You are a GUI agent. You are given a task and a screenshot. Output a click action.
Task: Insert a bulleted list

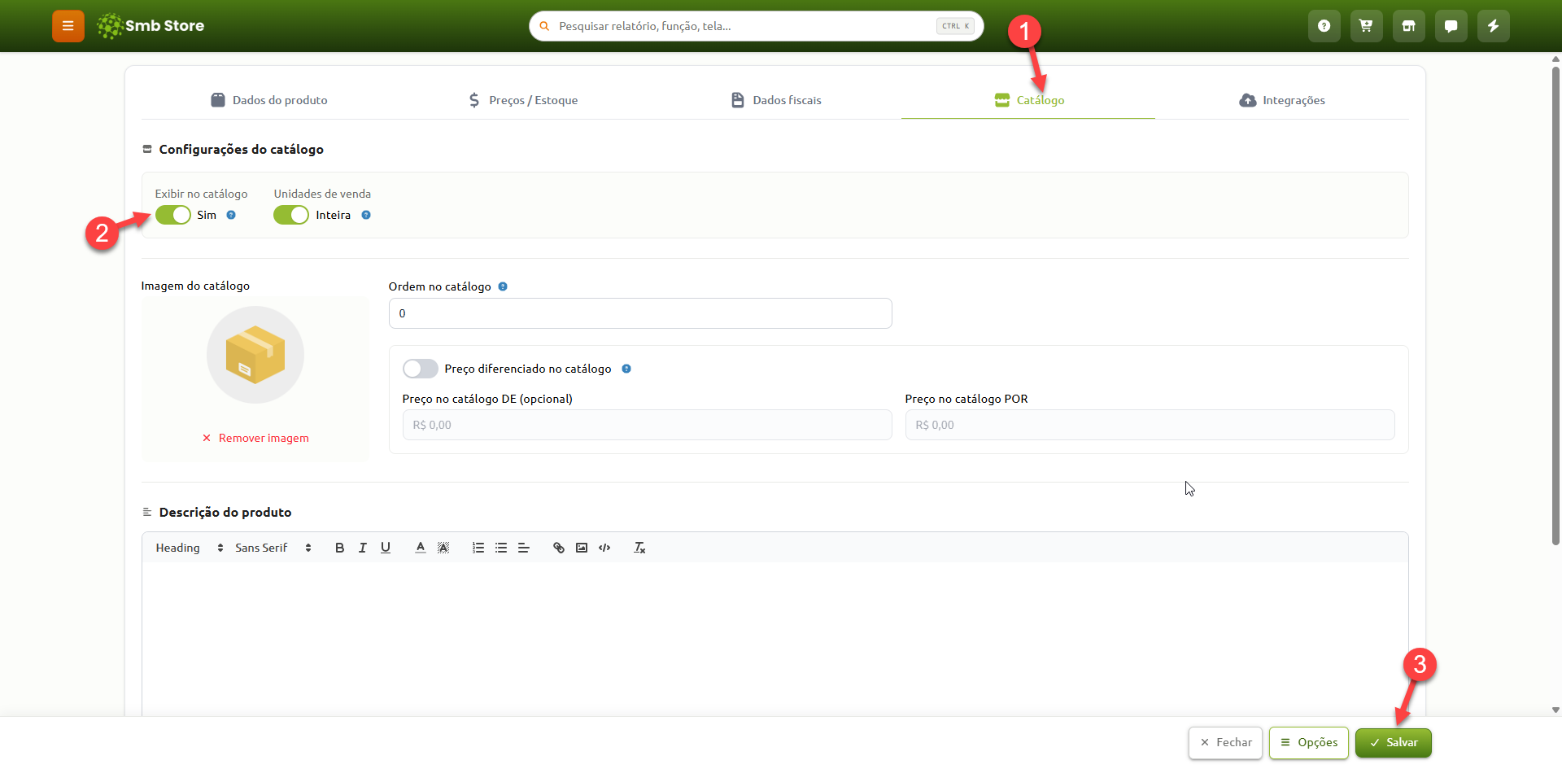(501, 548)
